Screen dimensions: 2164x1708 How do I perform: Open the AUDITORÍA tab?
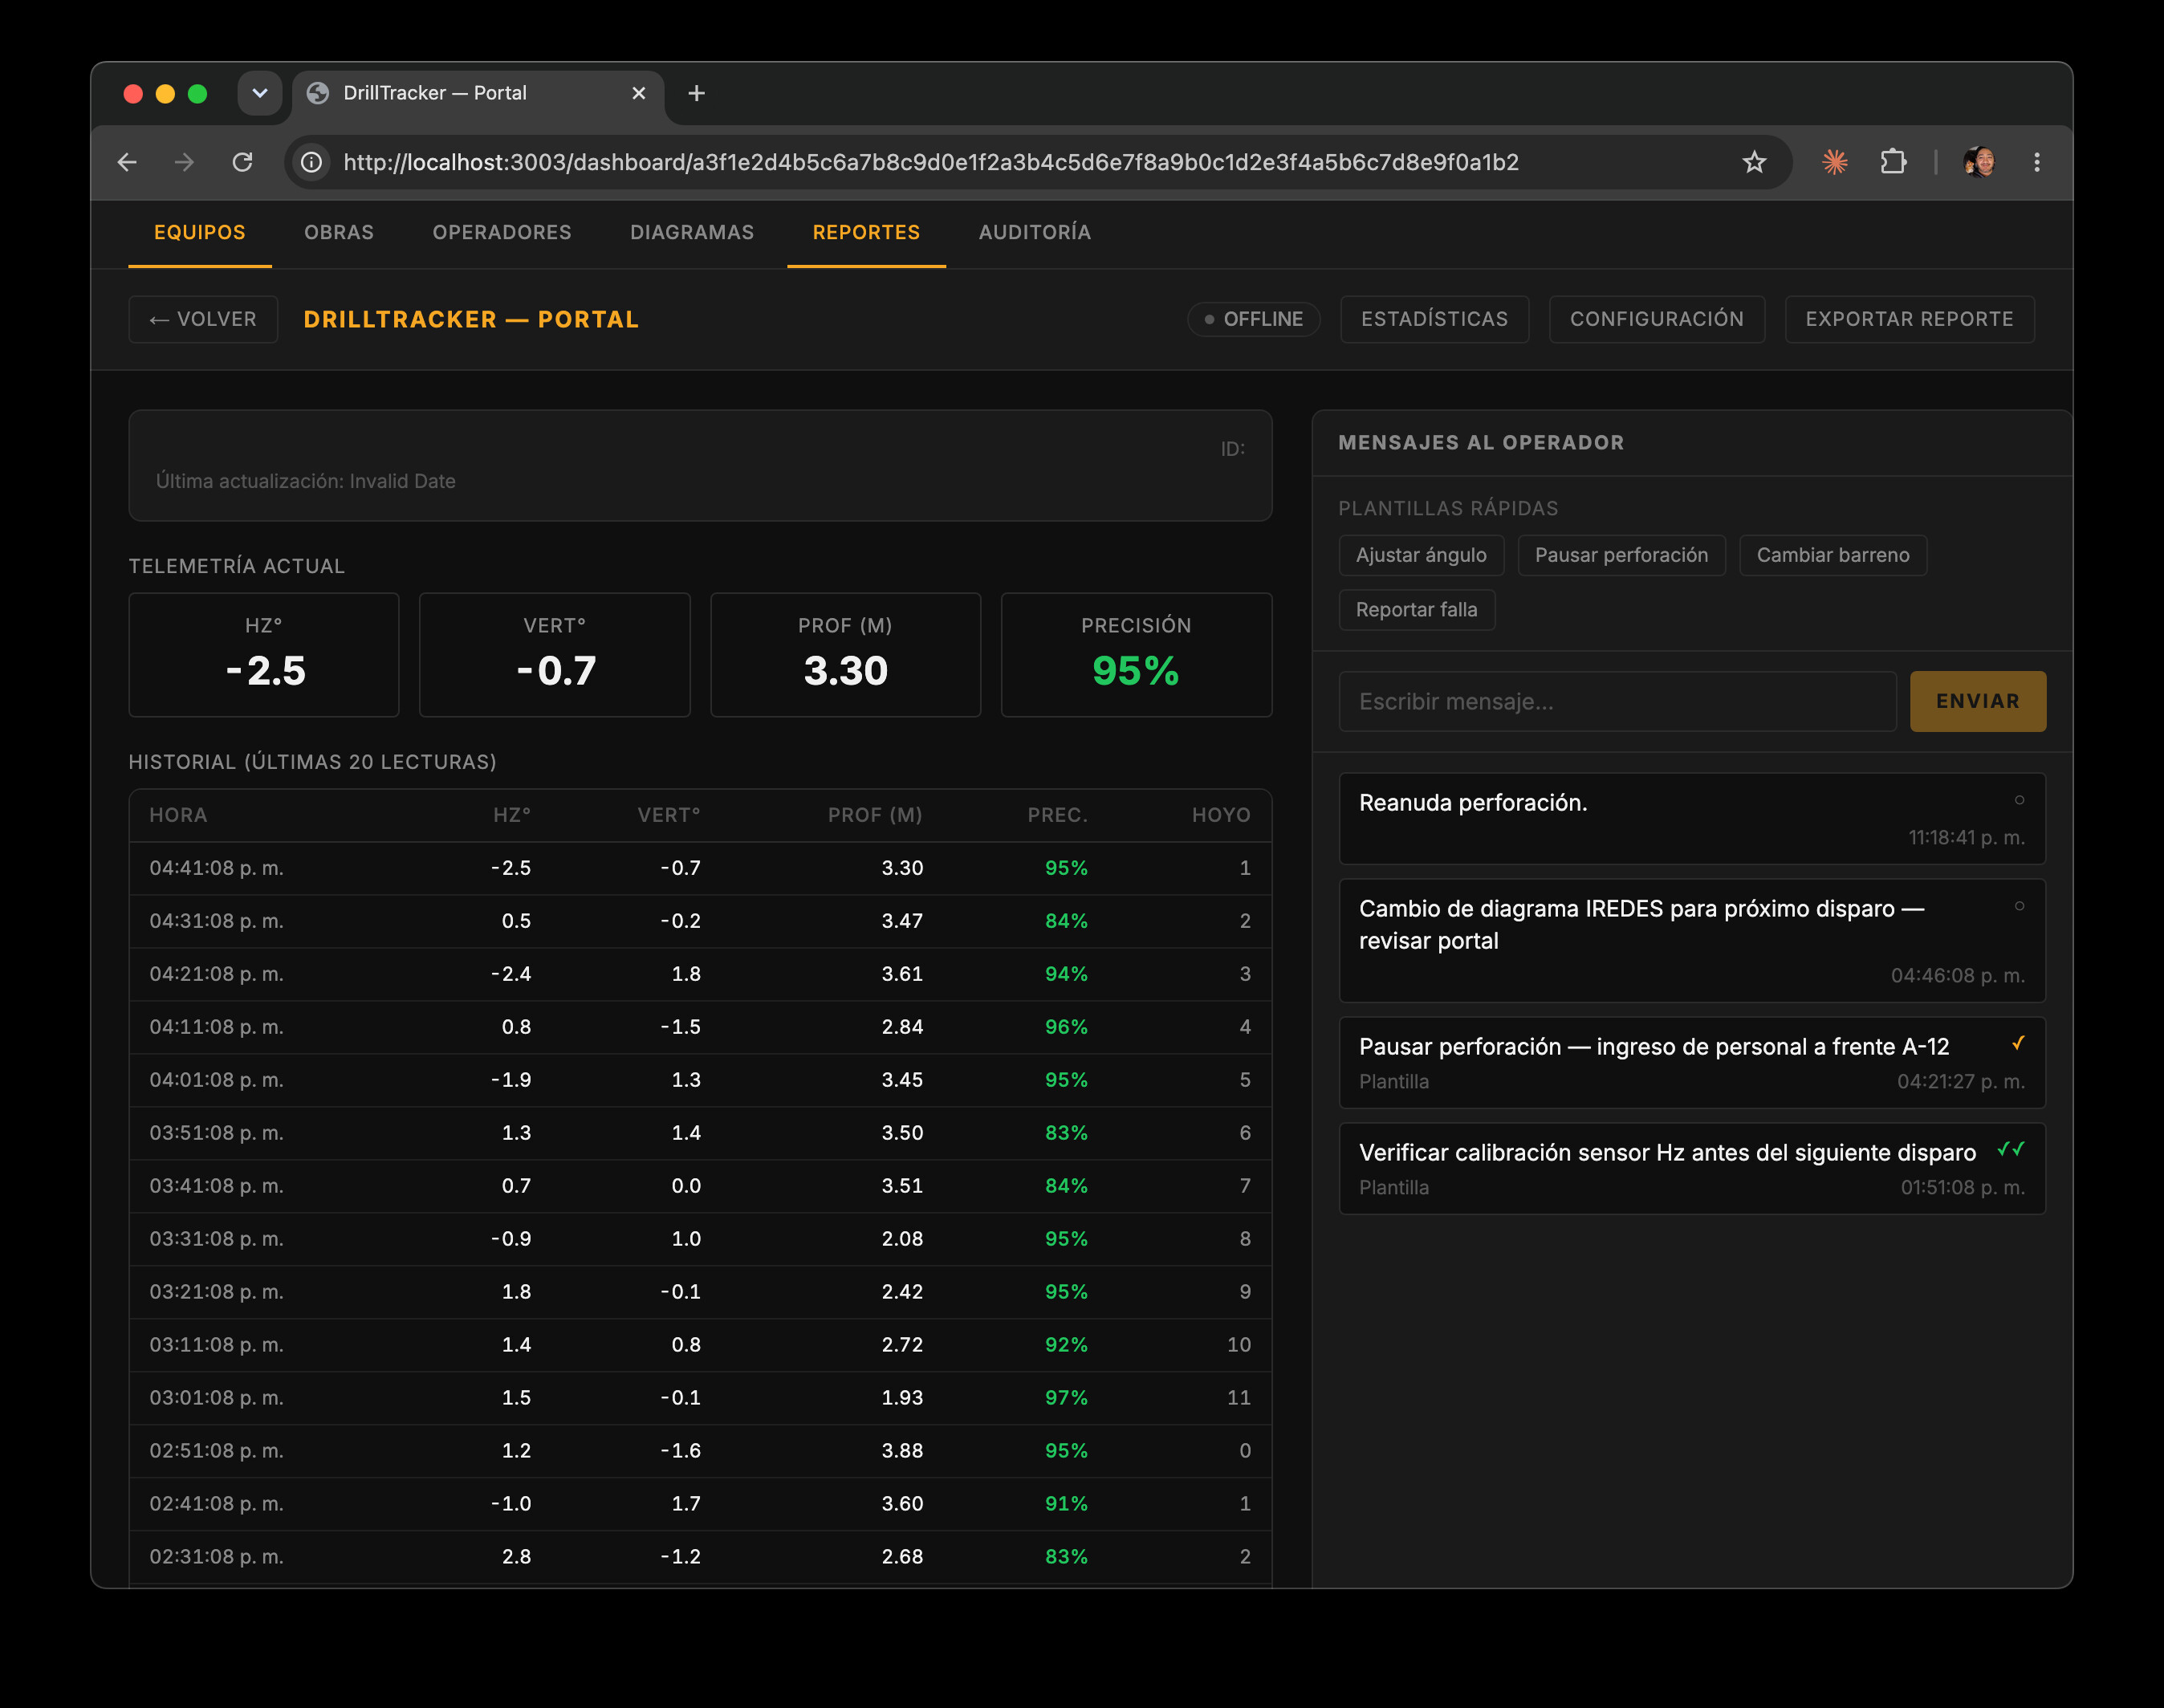[x=1035, y=232]
